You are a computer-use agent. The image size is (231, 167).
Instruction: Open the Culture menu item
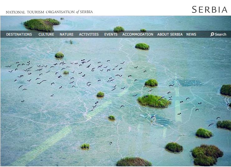(x=46, y=34)
